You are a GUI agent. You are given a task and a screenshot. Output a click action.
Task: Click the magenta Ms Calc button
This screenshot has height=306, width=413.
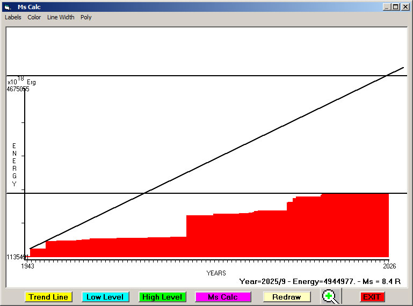point(223,297)
